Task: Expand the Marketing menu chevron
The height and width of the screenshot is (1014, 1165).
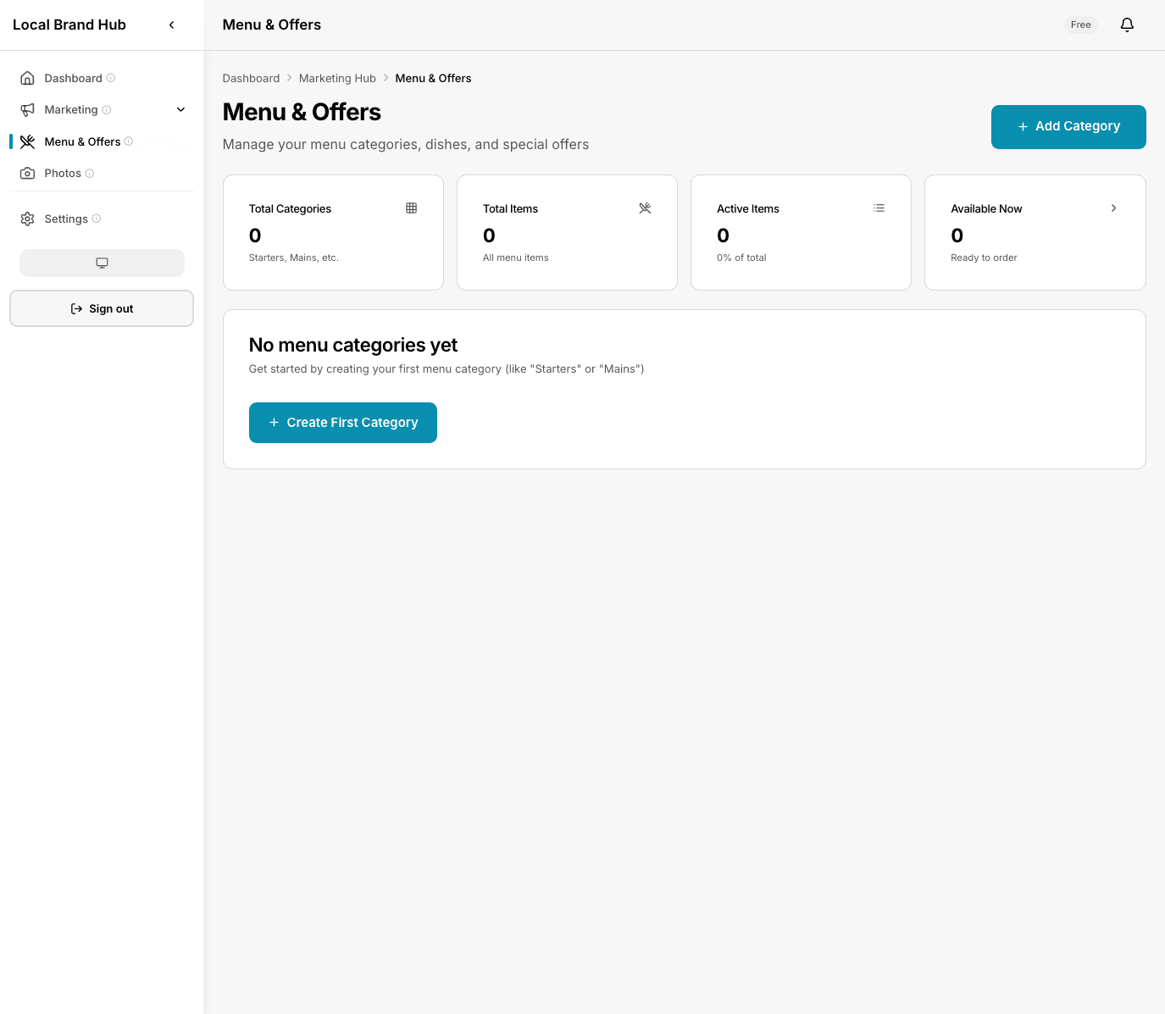Action: tap(180, 109)
